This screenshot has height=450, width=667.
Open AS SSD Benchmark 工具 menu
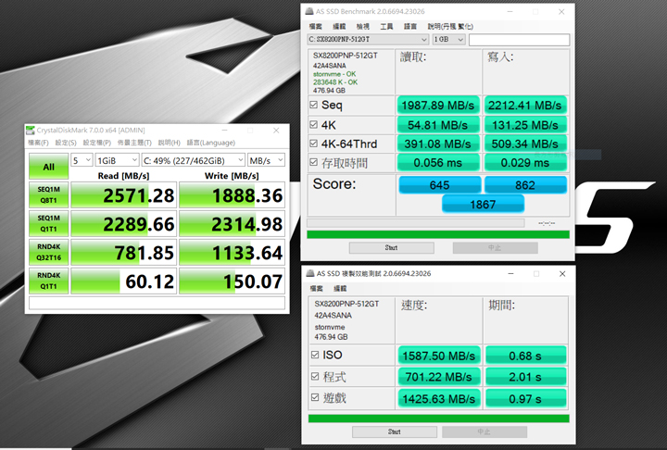point(386,26)
